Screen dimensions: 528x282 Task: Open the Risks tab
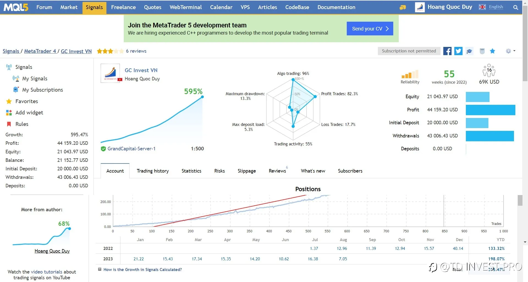coord(219,171)
